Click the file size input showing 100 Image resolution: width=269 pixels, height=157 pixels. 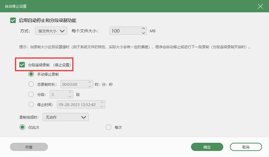point(126,31)
